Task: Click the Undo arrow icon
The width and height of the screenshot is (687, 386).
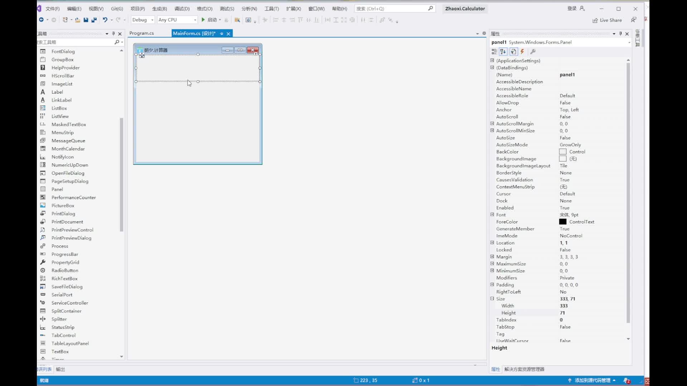Action: coord(105,20)
